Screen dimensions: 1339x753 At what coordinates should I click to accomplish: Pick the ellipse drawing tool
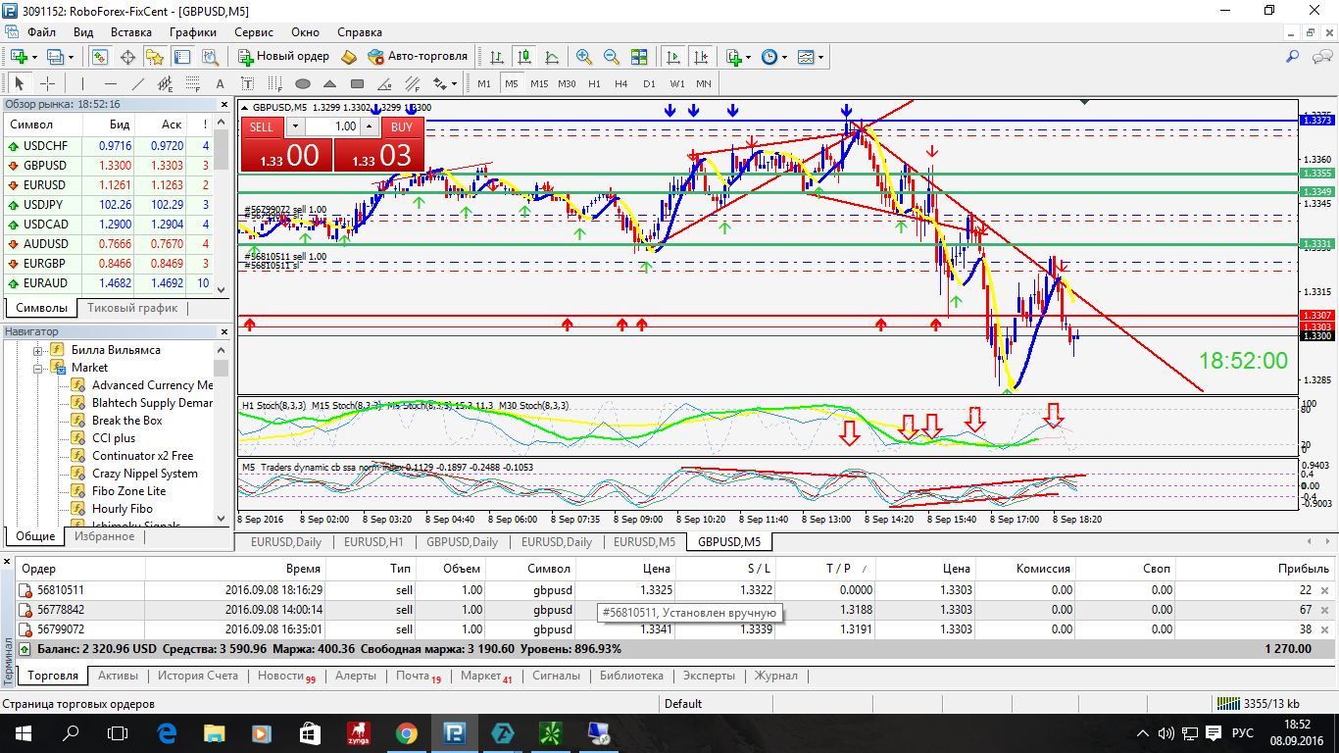point(303,83)
